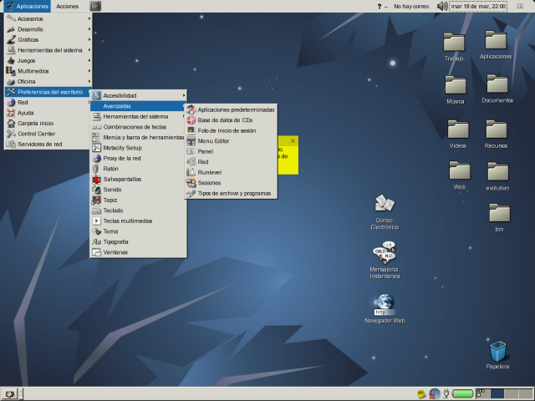Close the yellow sticky note
This screenshot has height=401, width=535.
tap(292, 140)
